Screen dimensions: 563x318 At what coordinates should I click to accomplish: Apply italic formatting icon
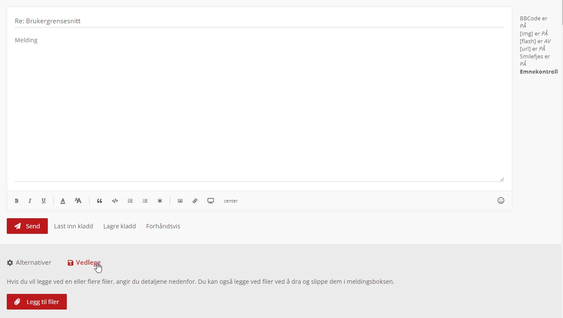point(30,201)
